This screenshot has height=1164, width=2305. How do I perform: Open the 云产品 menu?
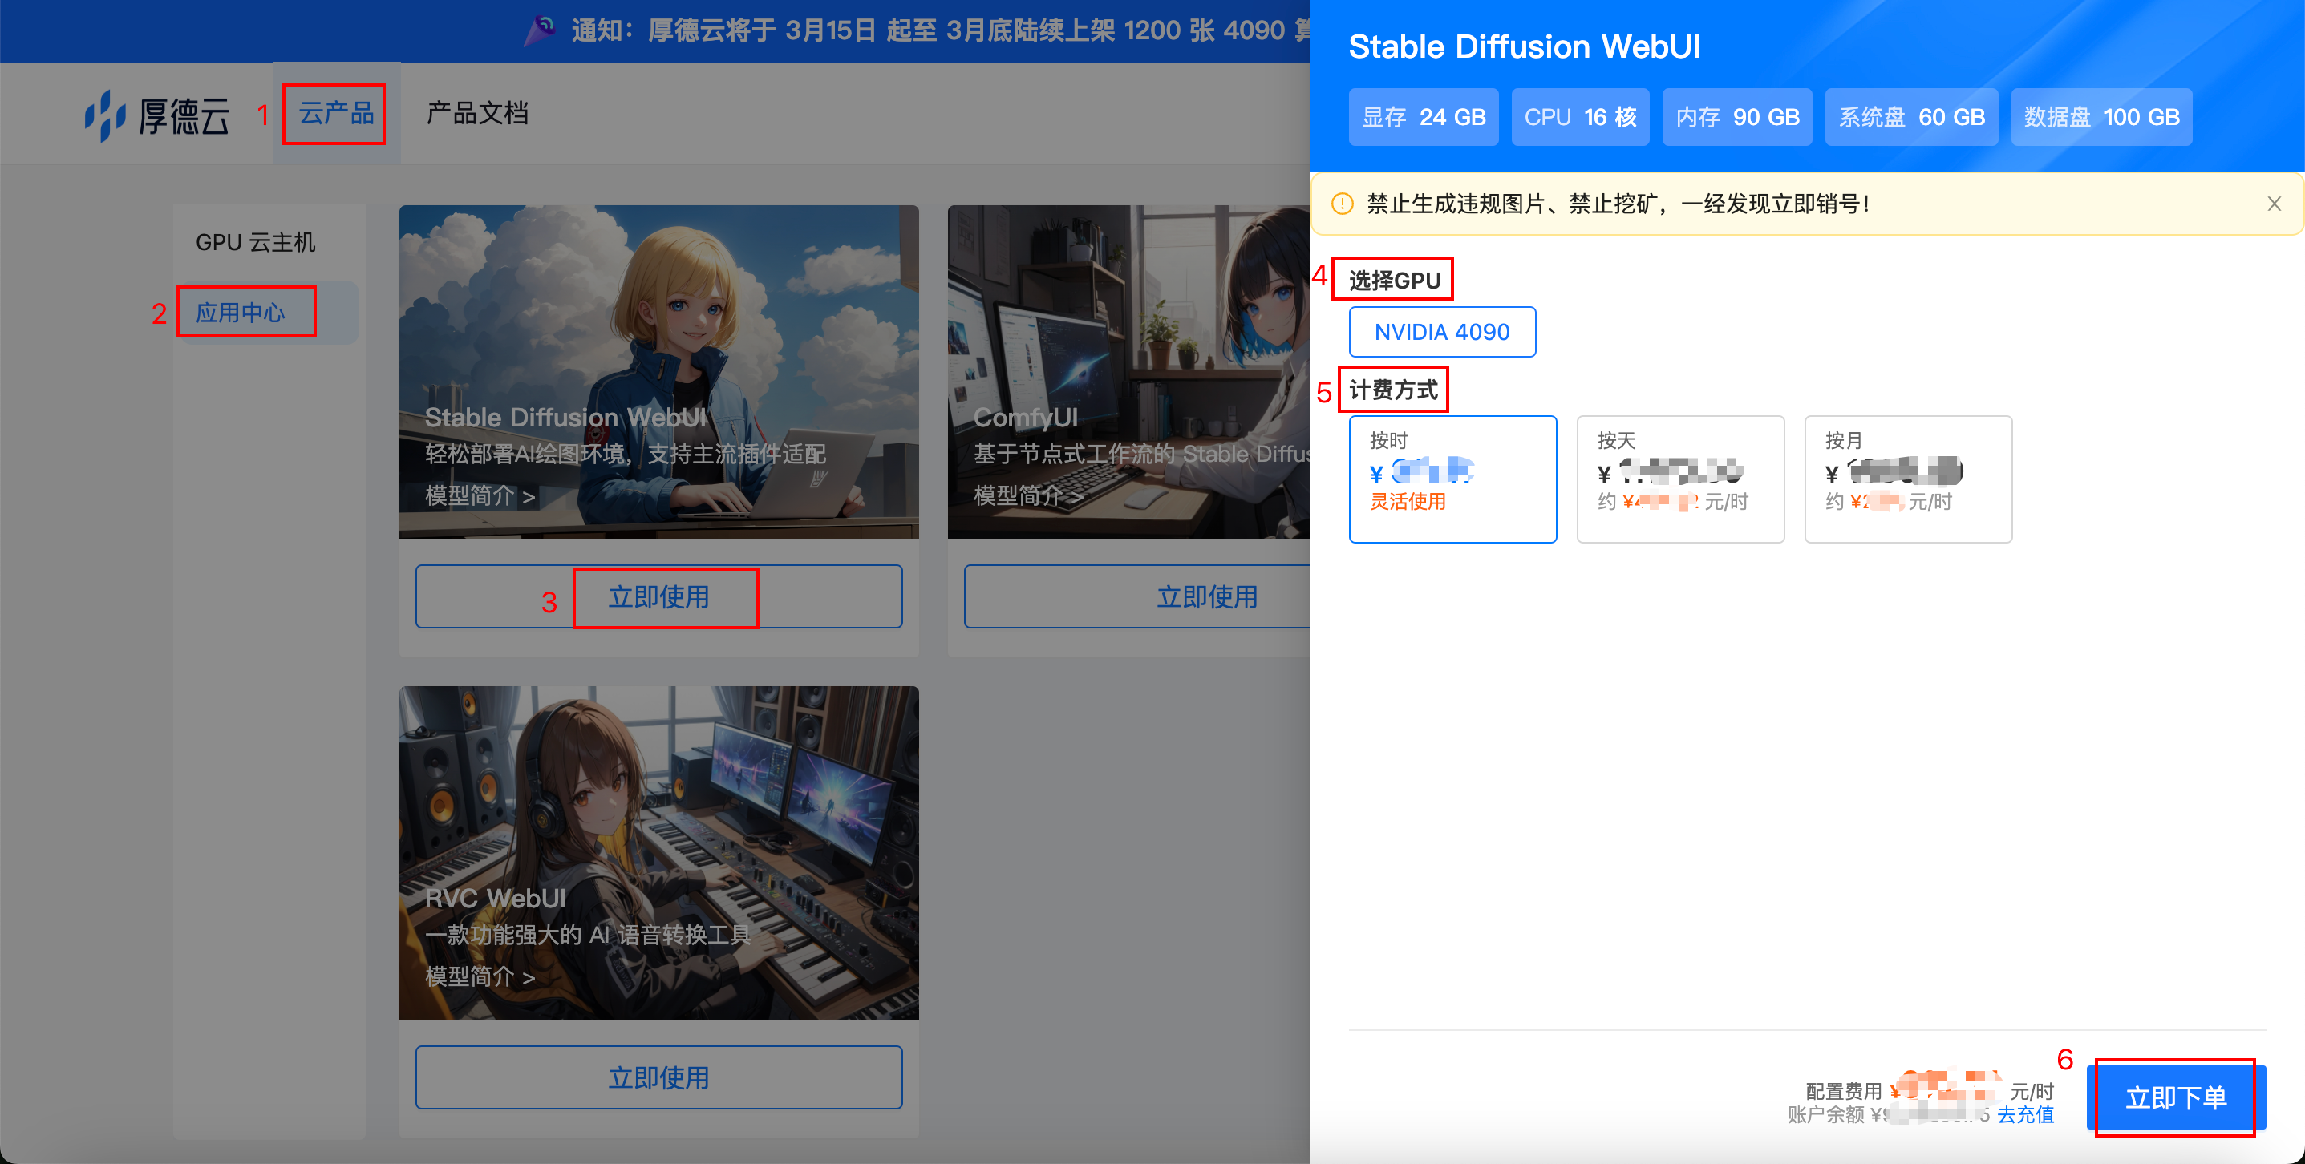pos(335,114)
